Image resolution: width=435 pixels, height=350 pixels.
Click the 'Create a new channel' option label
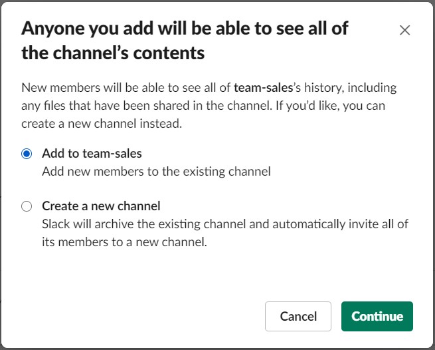(101, 206)
